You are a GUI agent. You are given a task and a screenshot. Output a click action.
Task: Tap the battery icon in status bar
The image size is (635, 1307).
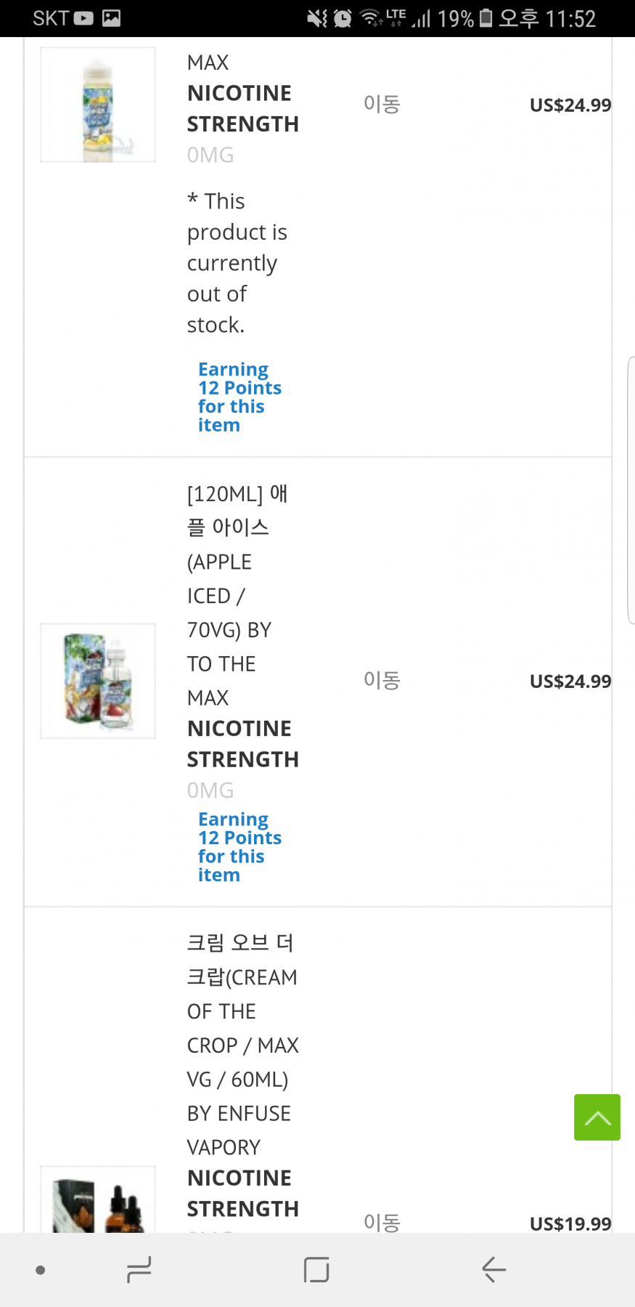tap(486, 18)
